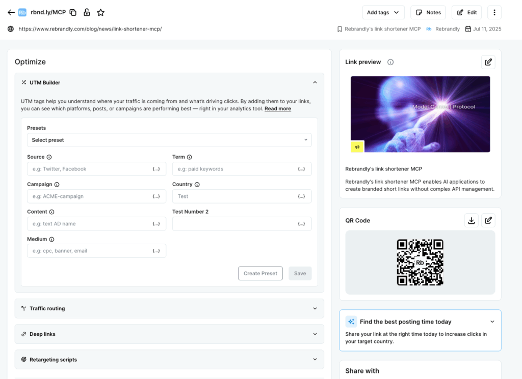Insert variable in Country field braces icon
The height and width of the screenshot is (379, 522).
tap(301, 196)
